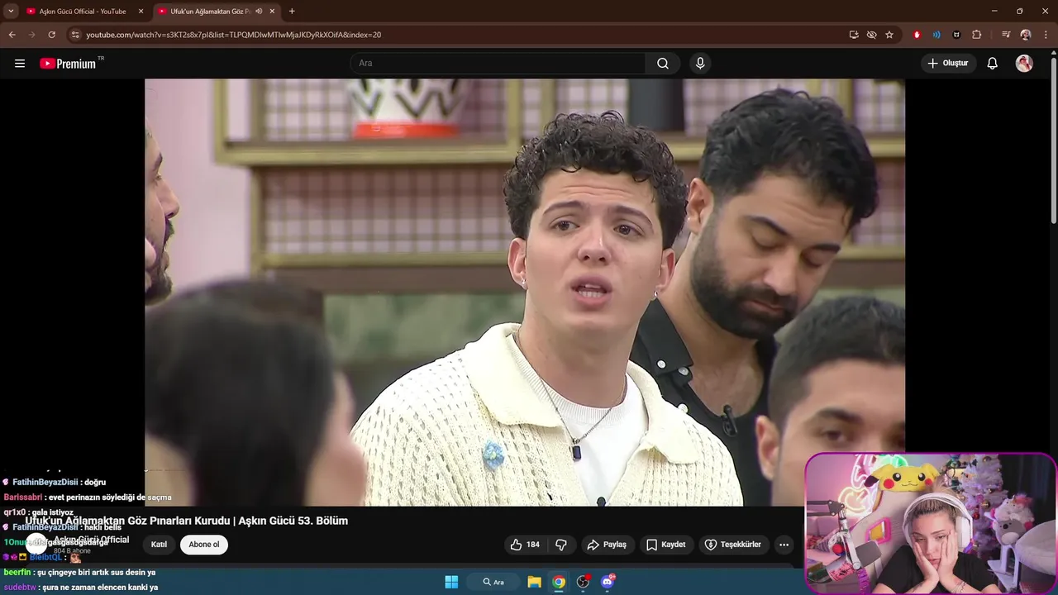This screenshot has width=1058, height=595.
Task: Click the browser address bar URL
Action: click(x=234, y=35)
